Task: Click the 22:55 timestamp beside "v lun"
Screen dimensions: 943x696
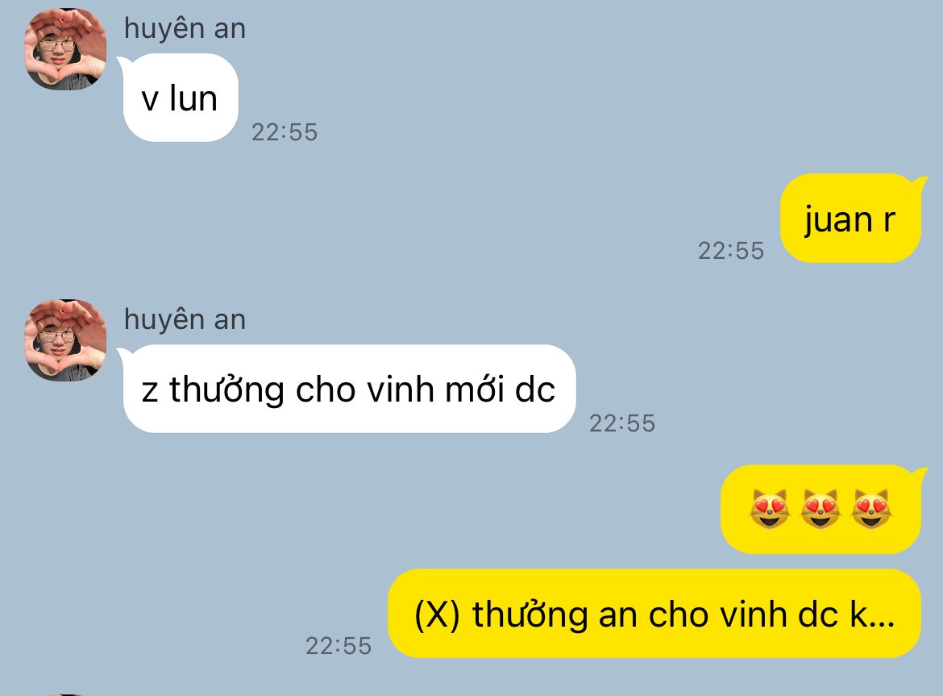Action: tap(285, 132)
